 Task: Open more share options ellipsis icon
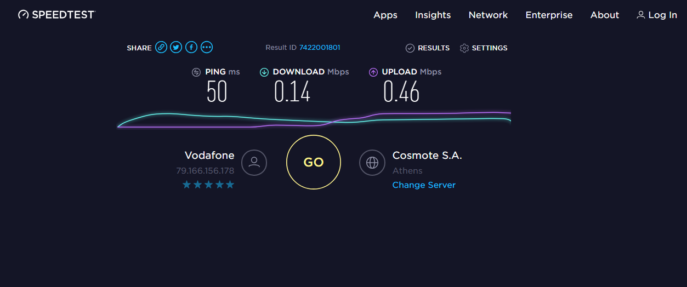(207, 48)
